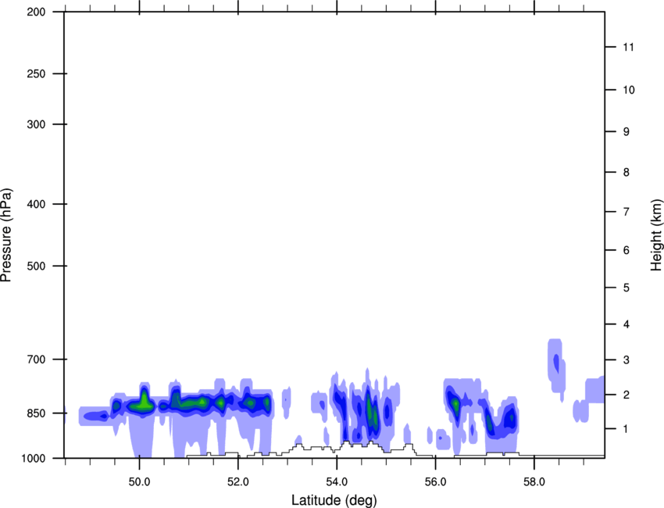Click the 52.0 latitude tick label

pos(238,482)
